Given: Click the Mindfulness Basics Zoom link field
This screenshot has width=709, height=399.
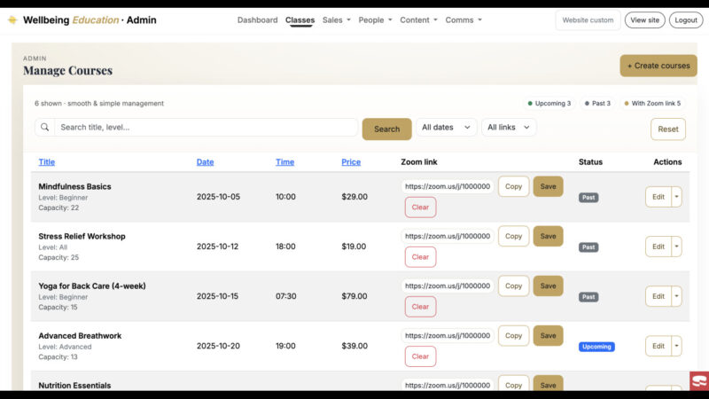Looking at the screenshot, I should 448,186.
